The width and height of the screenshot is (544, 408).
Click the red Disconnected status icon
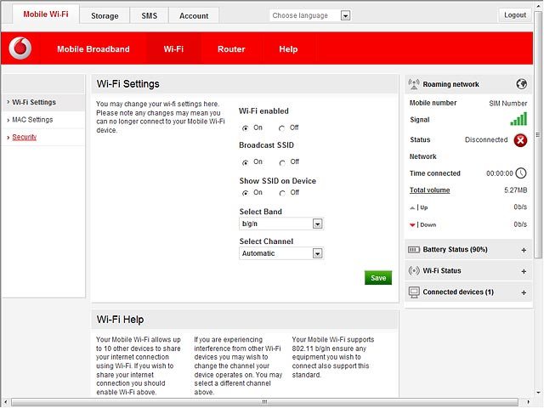tap(520, 140)
